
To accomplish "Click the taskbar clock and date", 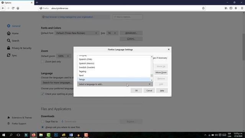I will [238, 135].
